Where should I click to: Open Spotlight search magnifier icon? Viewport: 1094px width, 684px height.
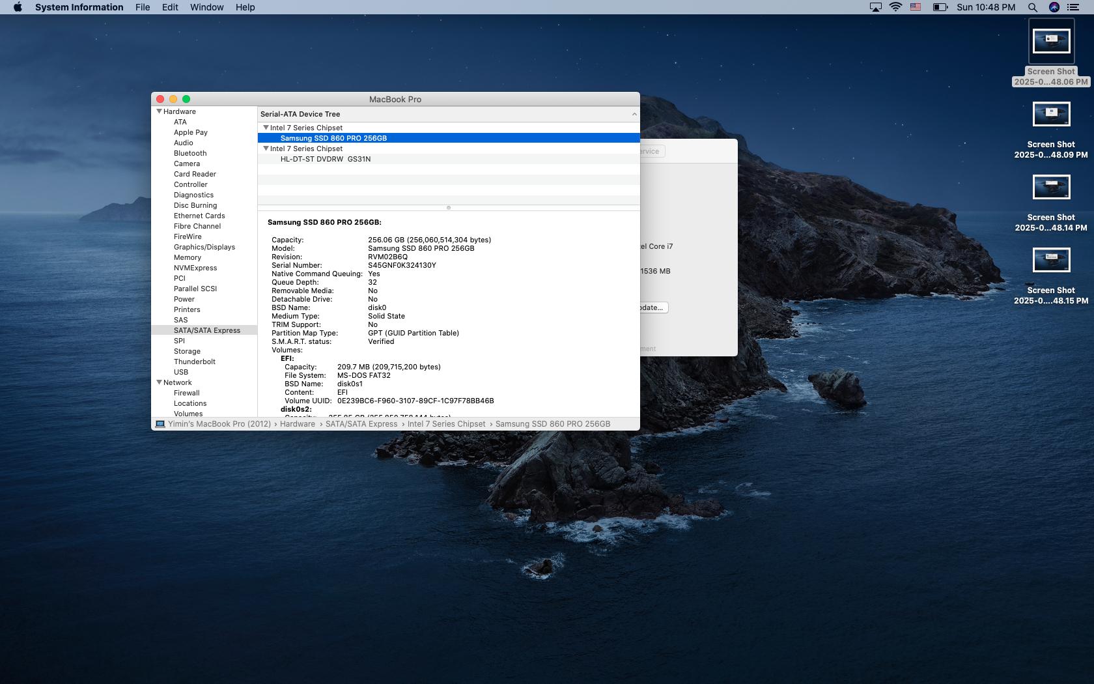(x=1032, y=7)
